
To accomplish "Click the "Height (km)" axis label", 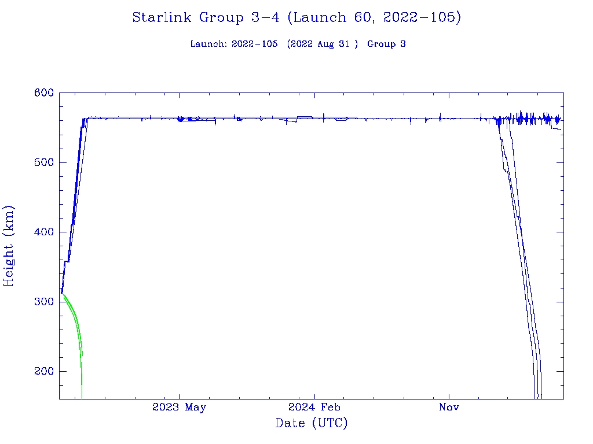I will [8, 246].
